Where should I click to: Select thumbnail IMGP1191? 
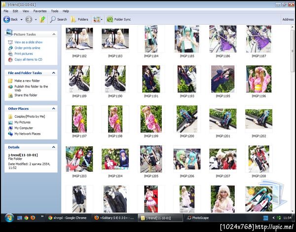tap(151, 79)
